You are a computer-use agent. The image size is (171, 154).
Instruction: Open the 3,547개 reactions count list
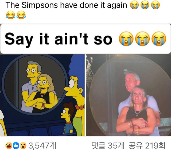tap(42, 146)
